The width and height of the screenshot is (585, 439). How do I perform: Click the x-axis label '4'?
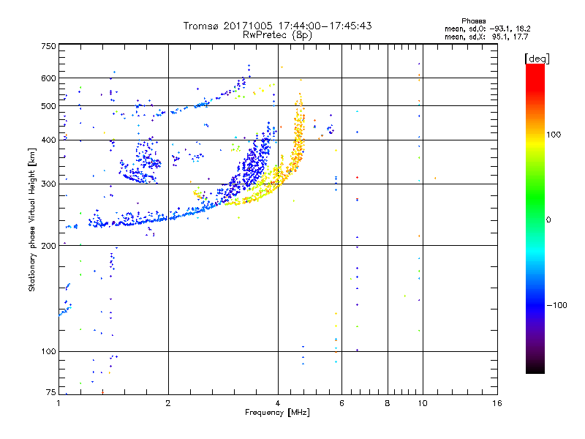(278, 403)
